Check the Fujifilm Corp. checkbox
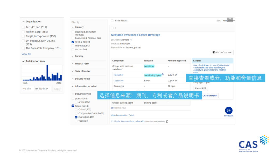The image size is (280, 157). (23, 32)
